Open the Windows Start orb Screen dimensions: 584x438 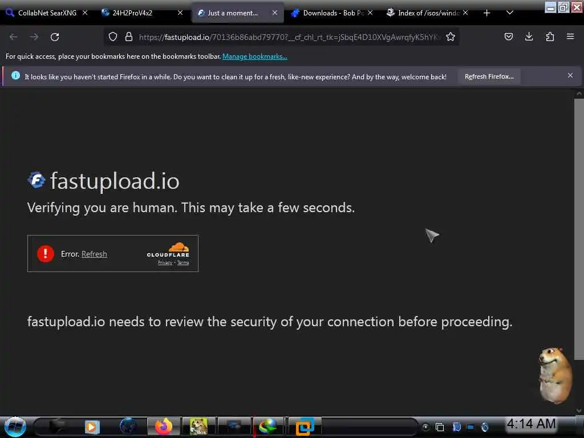click(x=15, y=427)
